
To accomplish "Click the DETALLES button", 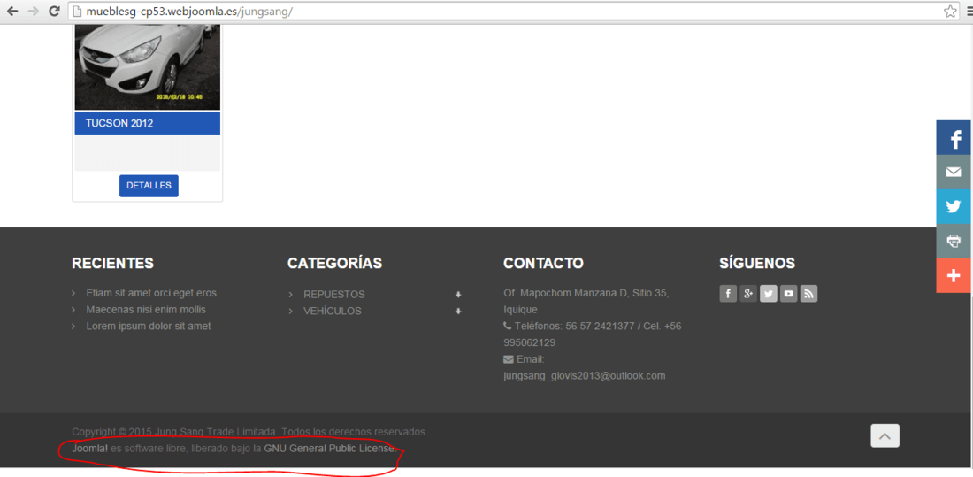I will [x=149, y=186].
